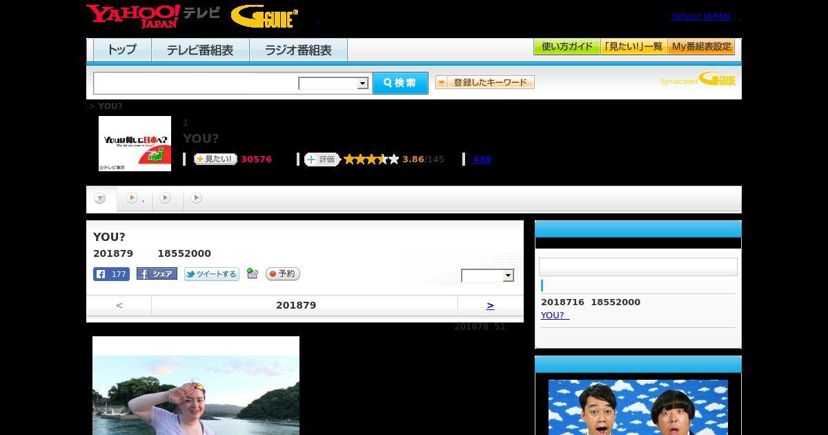Go to next broadcast with > link

point(491,305)
